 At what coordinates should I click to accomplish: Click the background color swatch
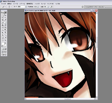click(x=5, y=46)
